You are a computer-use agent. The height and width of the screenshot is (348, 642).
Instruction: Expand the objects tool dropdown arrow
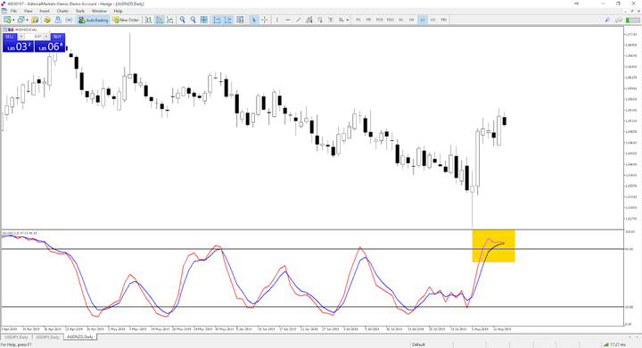click(x=347, y=20)
